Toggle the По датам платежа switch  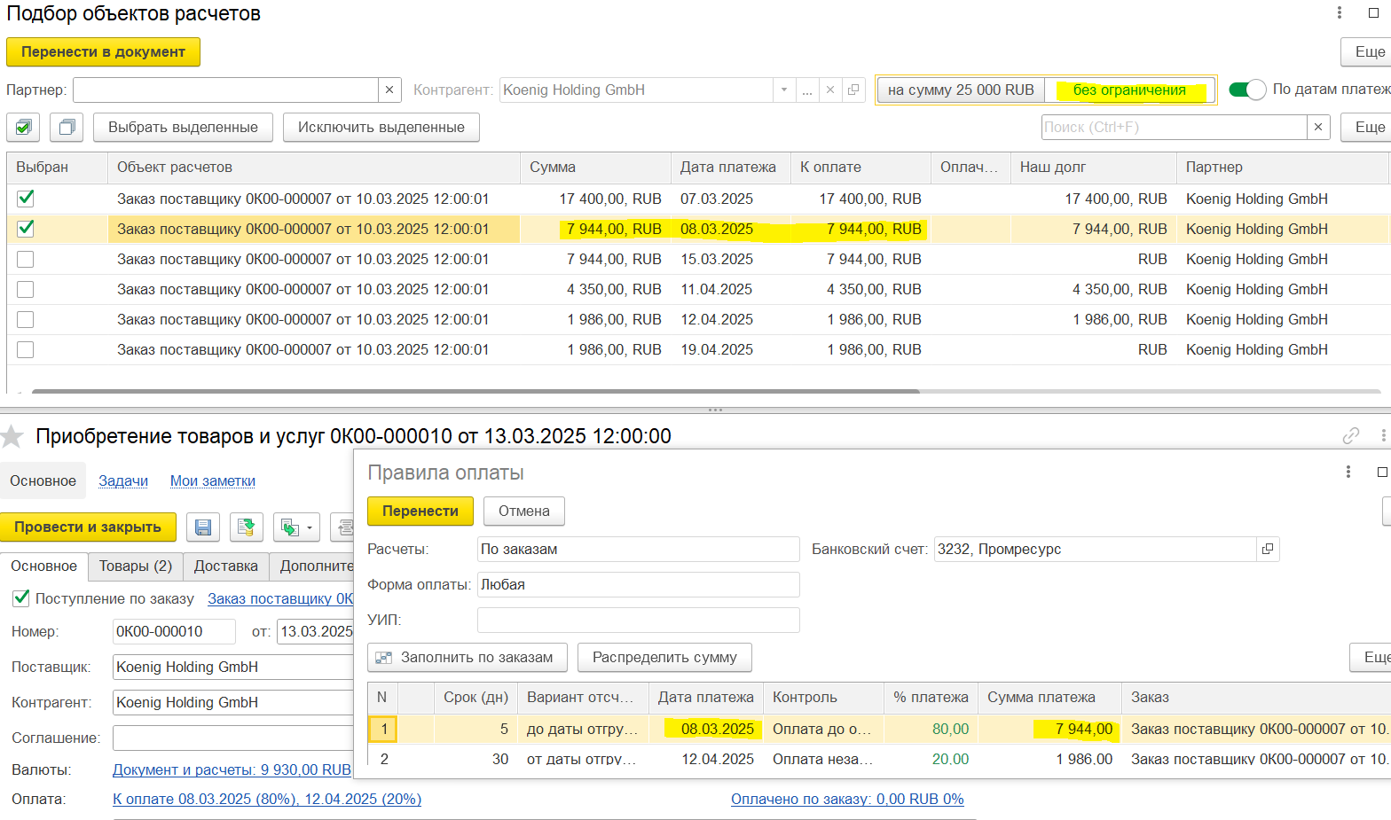(1247, 90)
